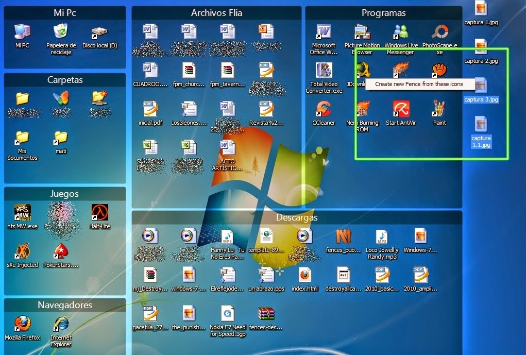The height and width of the screenshot is (355, 526).
Task: Open Loco Jowell y Randy.mp3 file
Action: click(382, 237)
